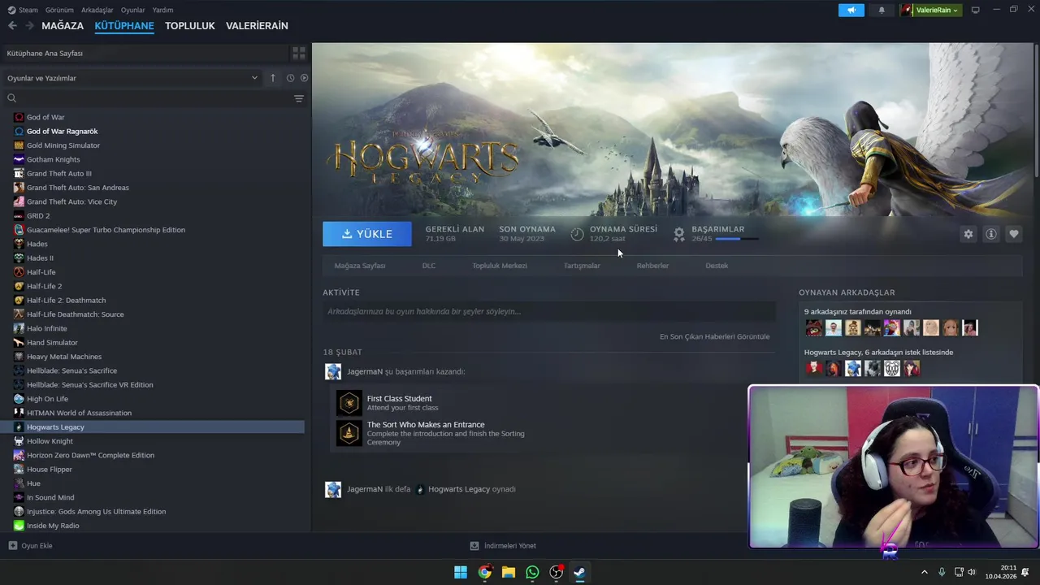This screenshot has width=1040, height=585.
Task: Open the DLC link
Action: (x=429, y=266)
